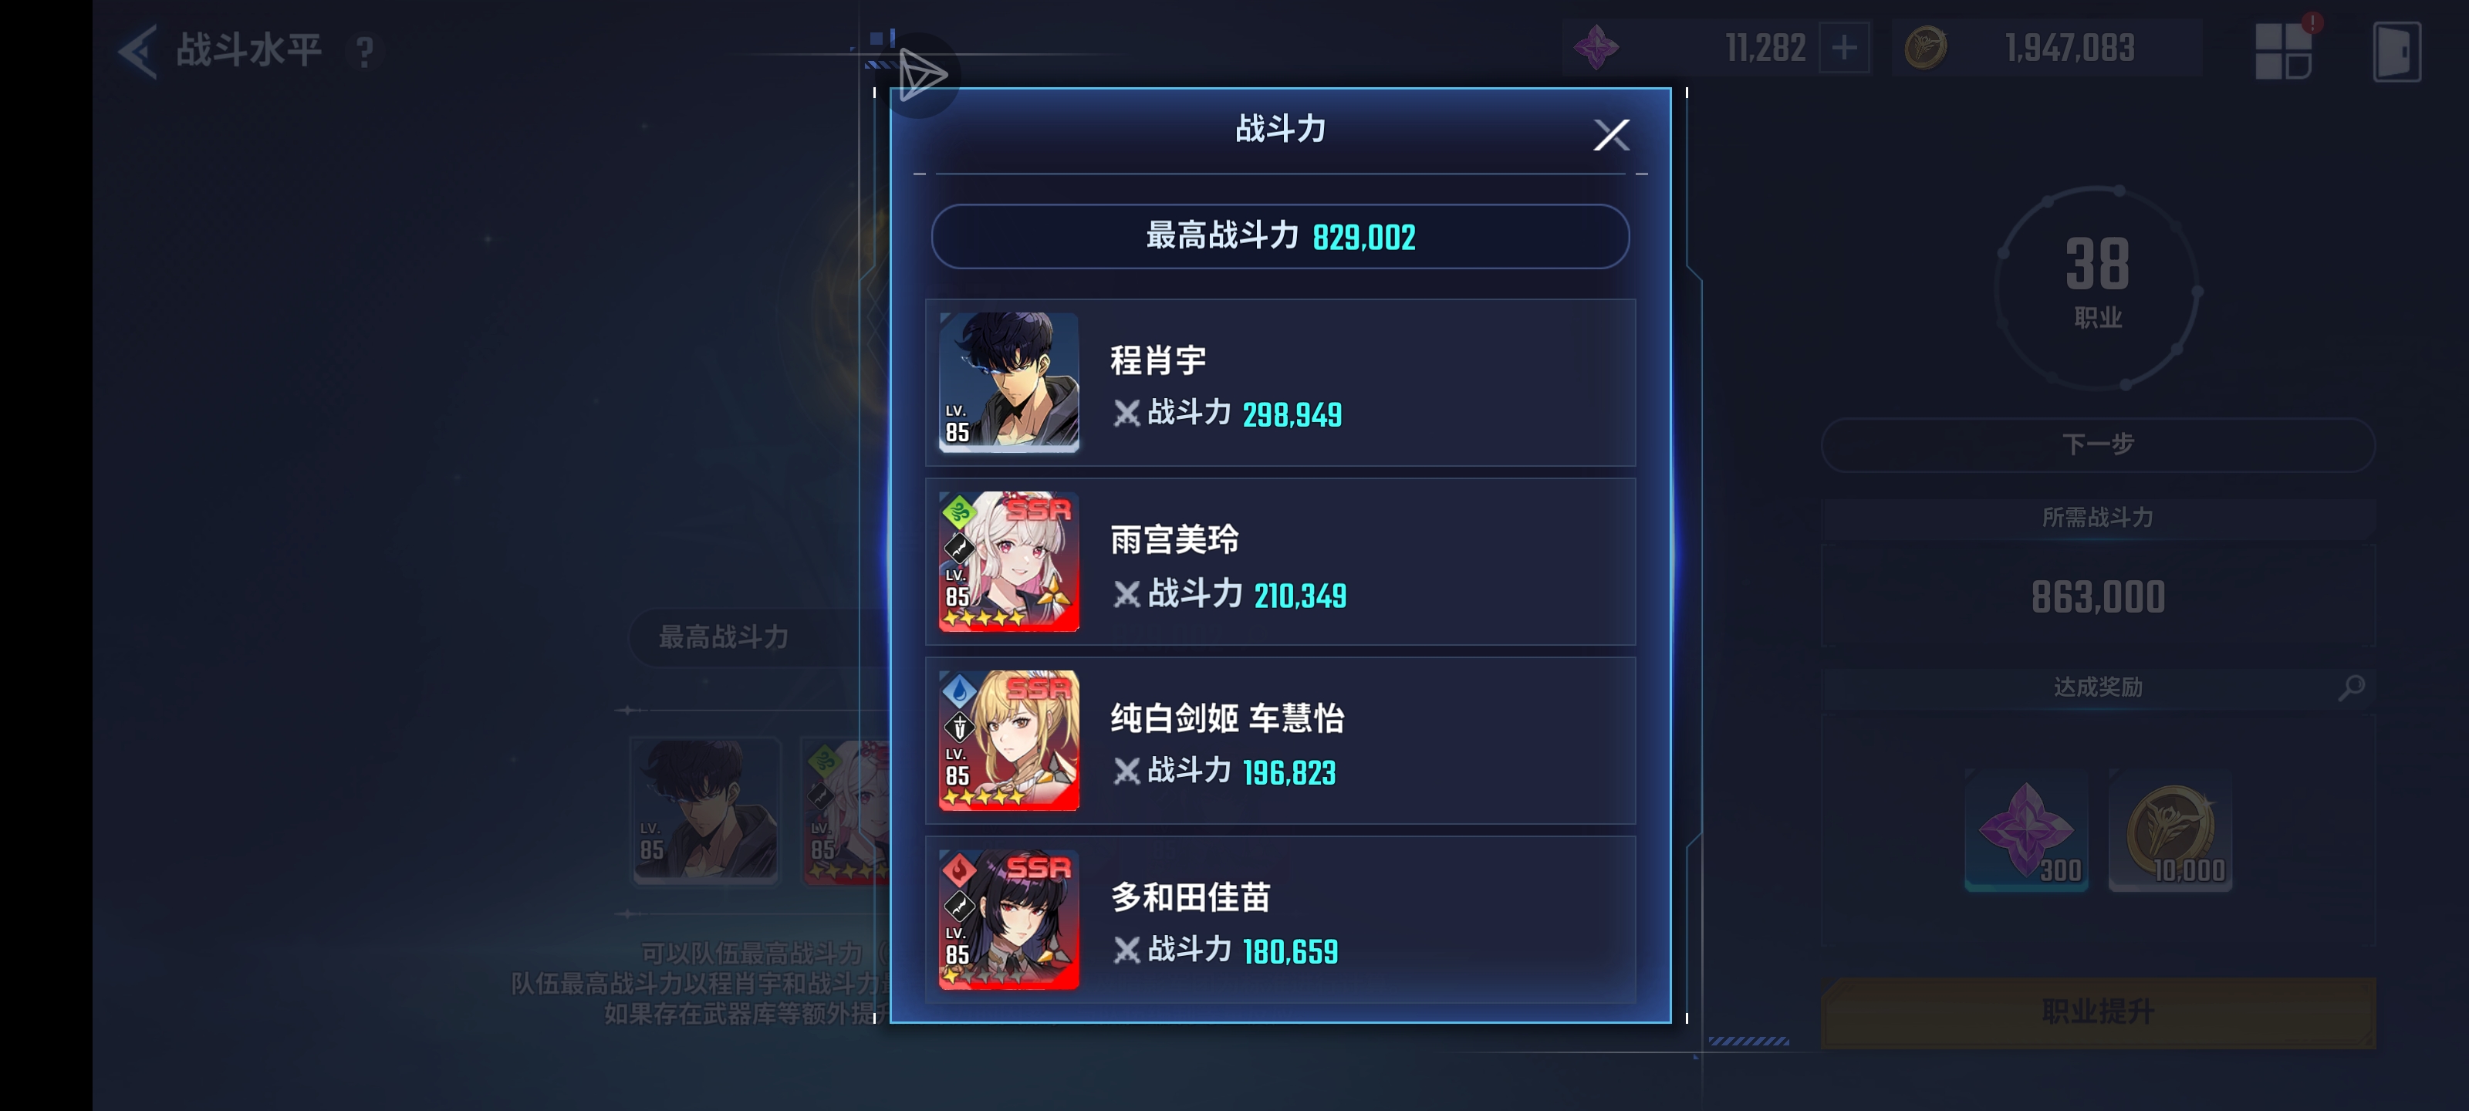2469x1111 pixels.
Task: Tap the gold coin currency icon
Action: tap(1926, 47)
